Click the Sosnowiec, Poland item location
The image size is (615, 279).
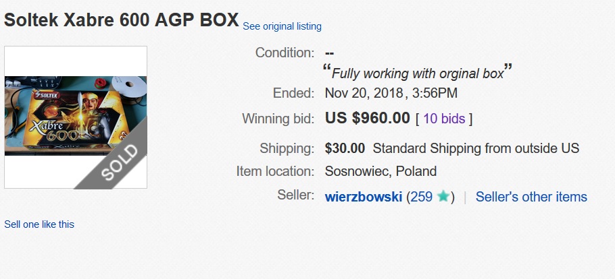tap(380, 171)
